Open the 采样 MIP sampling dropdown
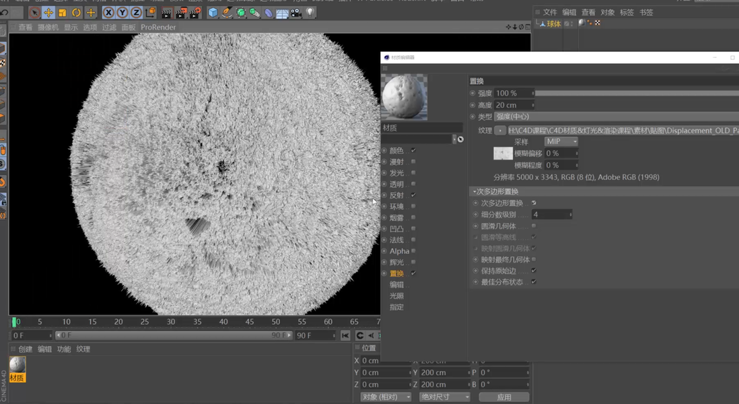Image resolution: width=739 pixels, height=404 pixels. tap(561, 142)
